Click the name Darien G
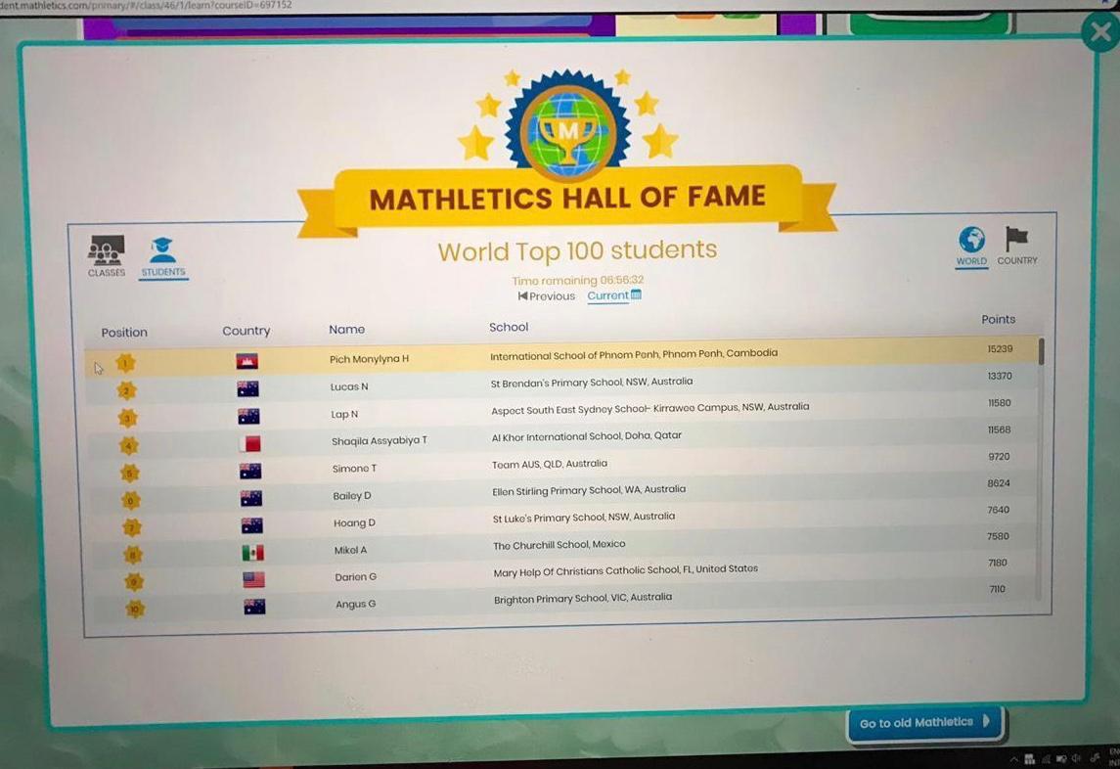The width and height of the screenshot is (1120, 769). pyautogui.click(x=356, y=577)
